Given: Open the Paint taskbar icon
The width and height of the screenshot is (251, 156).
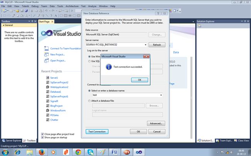Looking at the screenshot, I should pos(102,152).
